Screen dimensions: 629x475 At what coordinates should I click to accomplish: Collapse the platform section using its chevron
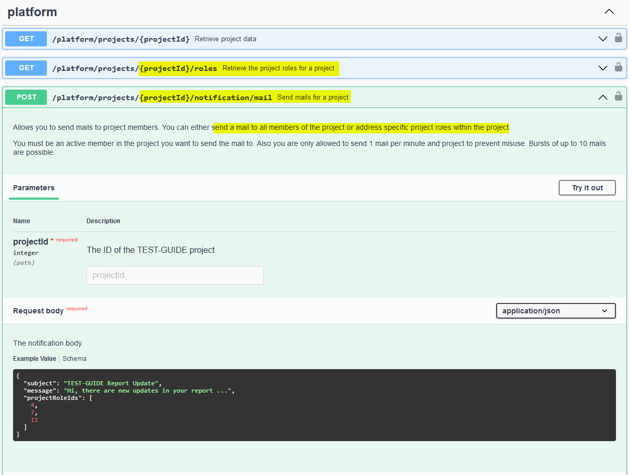coord(609,11)
